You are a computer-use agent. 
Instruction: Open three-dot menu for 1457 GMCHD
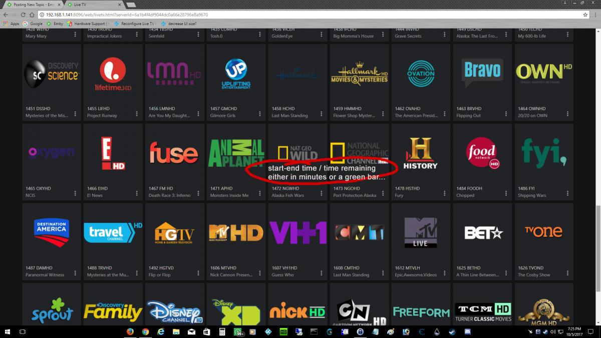(260, 114)
